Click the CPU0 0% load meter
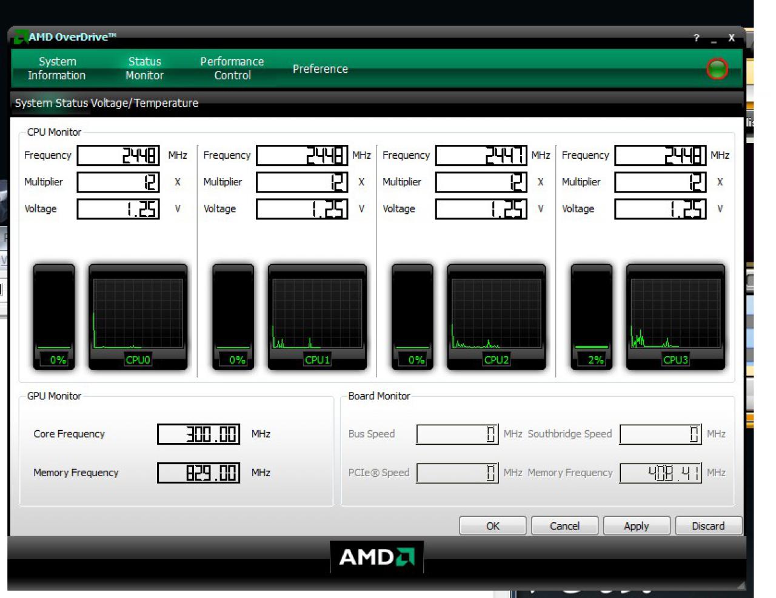Image resolution: width=776 pixels, height=598 pixels. (x=54, y=316)
